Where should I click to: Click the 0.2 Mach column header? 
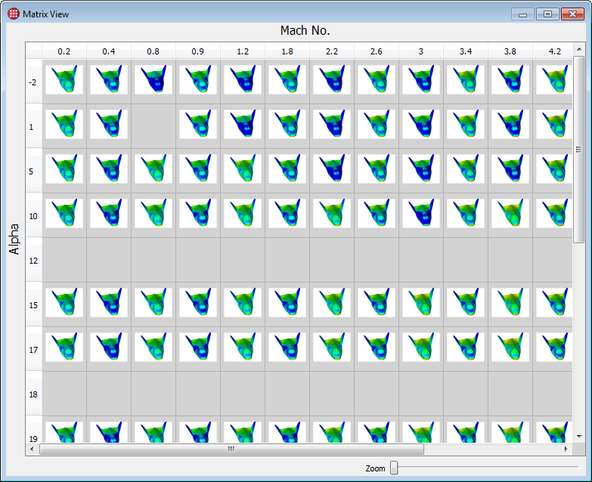(64, 51)
